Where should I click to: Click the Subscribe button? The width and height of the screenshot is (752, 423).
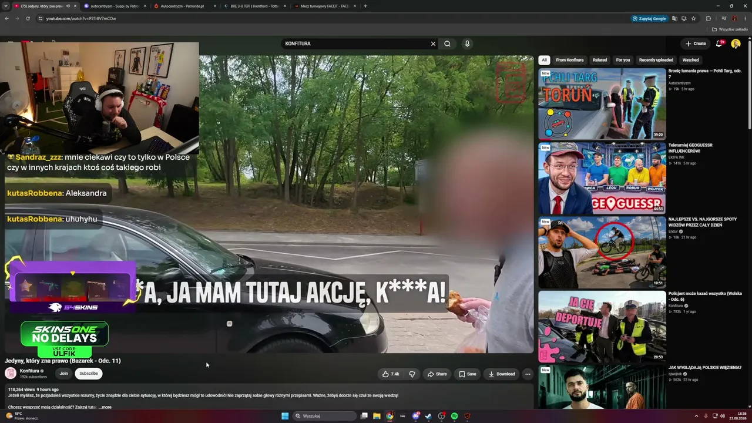coord(89,373)
